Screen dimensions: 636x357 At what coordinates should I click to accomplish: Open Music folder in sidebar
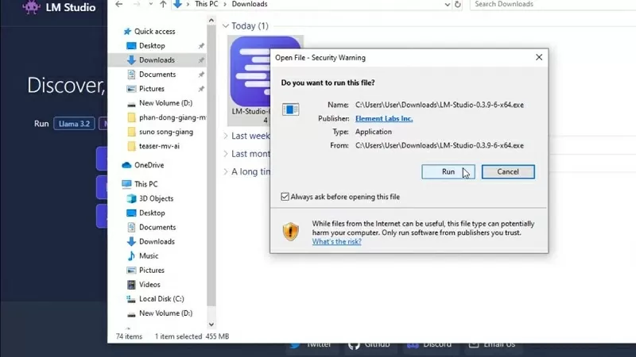click(149, 255)
